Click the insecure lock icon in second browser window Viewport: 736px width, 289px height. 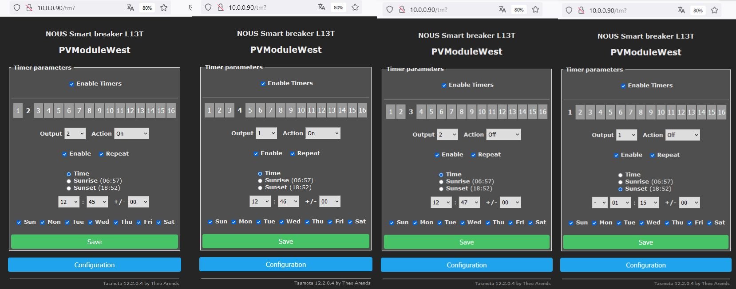pyautogui.click(x=221, y=7)
